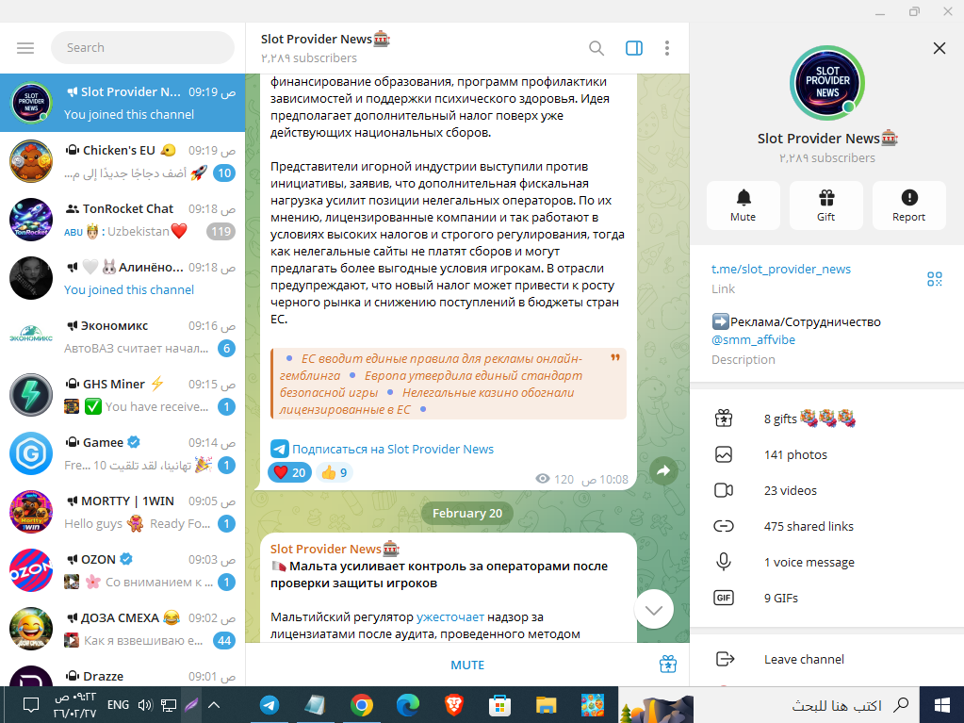Open the @smm_affvibe contact link
964x723 pixels.
click(753, 339)
